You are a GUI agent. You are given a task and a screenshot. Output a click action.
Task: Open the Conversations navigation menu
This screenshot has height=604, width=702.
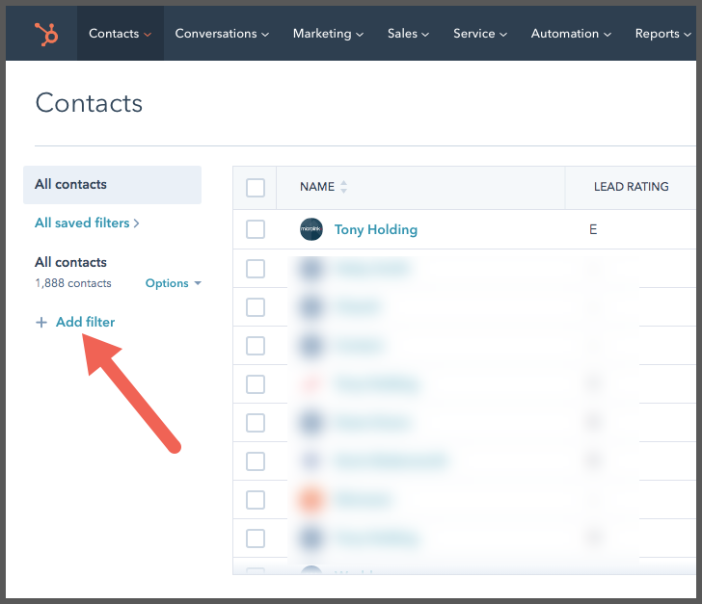pyautogui.click(x=222, y=34)
